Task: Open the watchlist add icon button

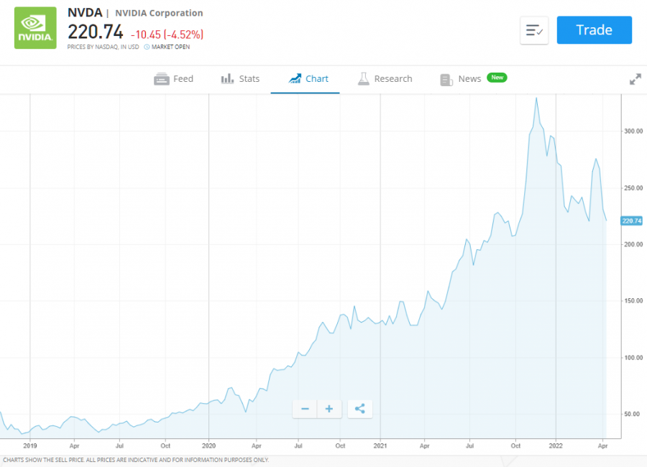Action: tap(534, 30)
